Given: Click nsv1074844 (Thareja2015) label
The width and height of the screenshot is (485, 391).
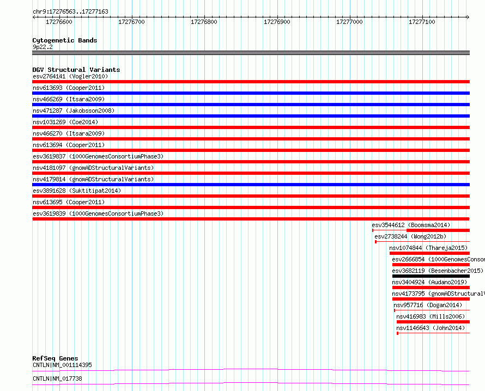Looking at the screenshot, I should (x=428, y=248).
